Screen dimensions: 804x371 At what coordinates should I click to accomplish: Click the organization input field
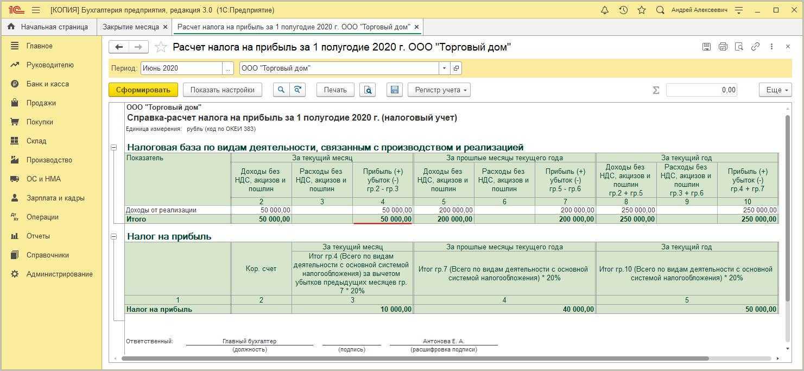(339, 68)
